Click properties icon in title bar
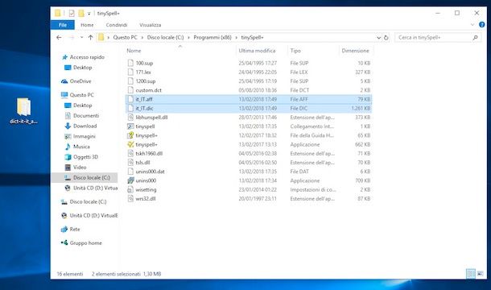This screenshot has width=491, height=290. (72, 13)
